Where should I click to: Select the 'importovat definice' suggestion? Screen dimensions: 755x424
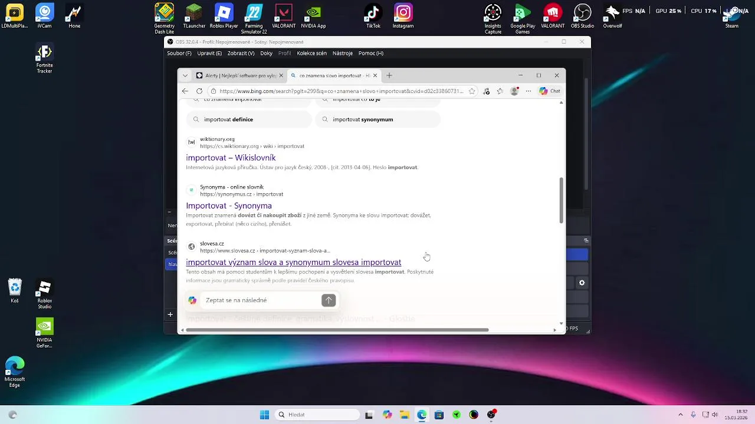point(249,120)
